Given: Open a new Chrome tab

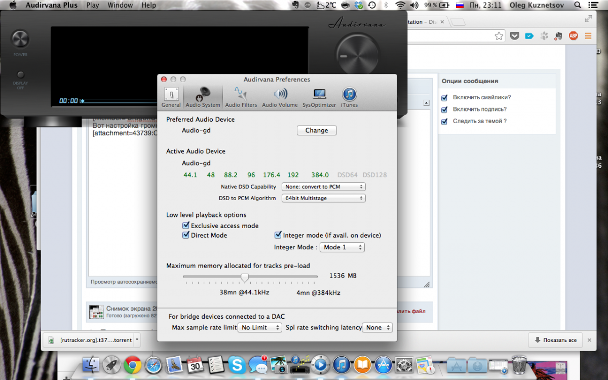Looking at the screenshot, I should (458, 22).
